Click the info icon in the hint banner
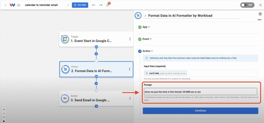The width and height of the screenshot is (264, 123). [146, 58]
